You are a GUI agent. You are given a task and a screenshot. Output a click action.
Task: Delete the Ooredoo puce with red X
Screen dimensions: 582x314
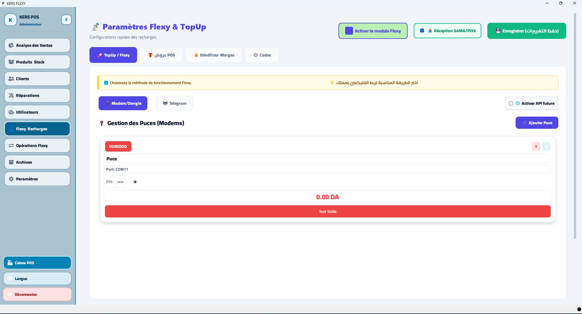click(536, 146)
